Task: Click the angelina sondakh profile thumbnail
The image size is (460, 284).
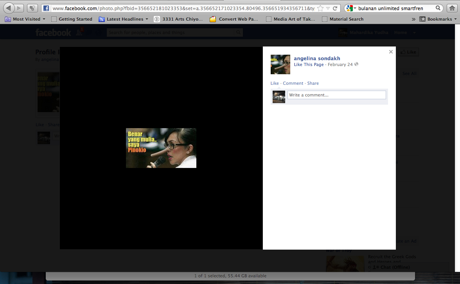Action: [x=280, y=64]
